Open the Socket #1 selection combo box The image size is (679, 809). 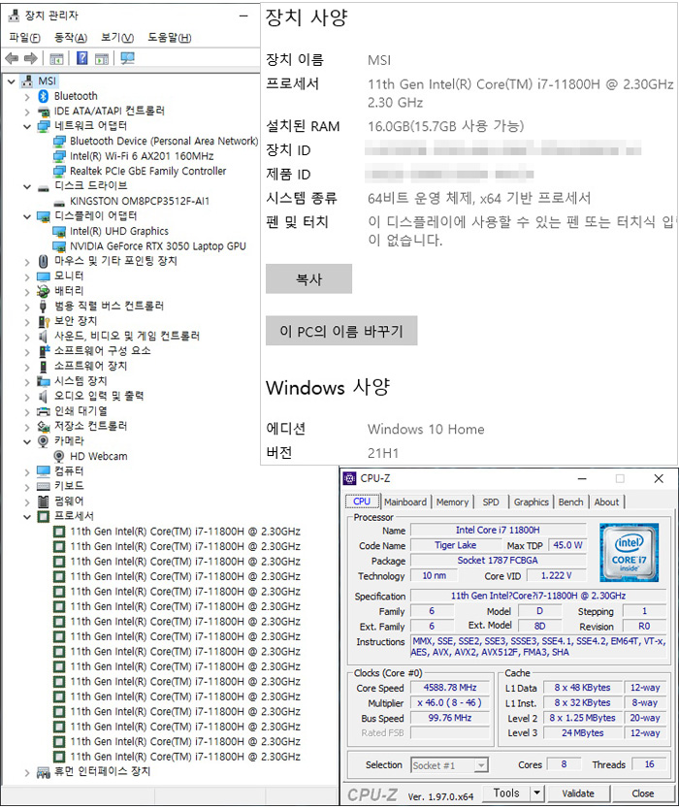(449, 765)
